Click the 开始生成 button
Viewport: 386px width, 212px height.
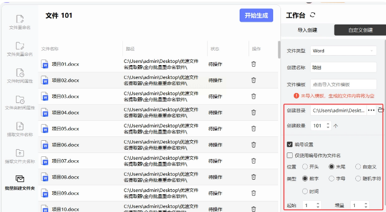(x=256, y=16)
